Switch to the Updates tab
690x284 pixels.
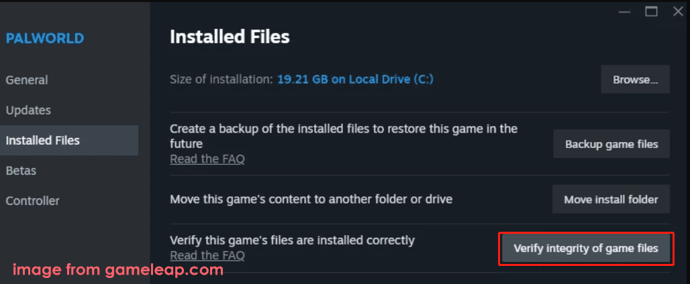click(28, 110)
